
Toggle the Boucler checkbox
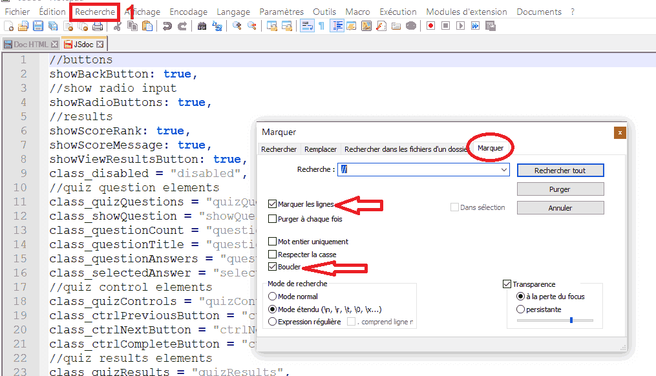[272, 267]
